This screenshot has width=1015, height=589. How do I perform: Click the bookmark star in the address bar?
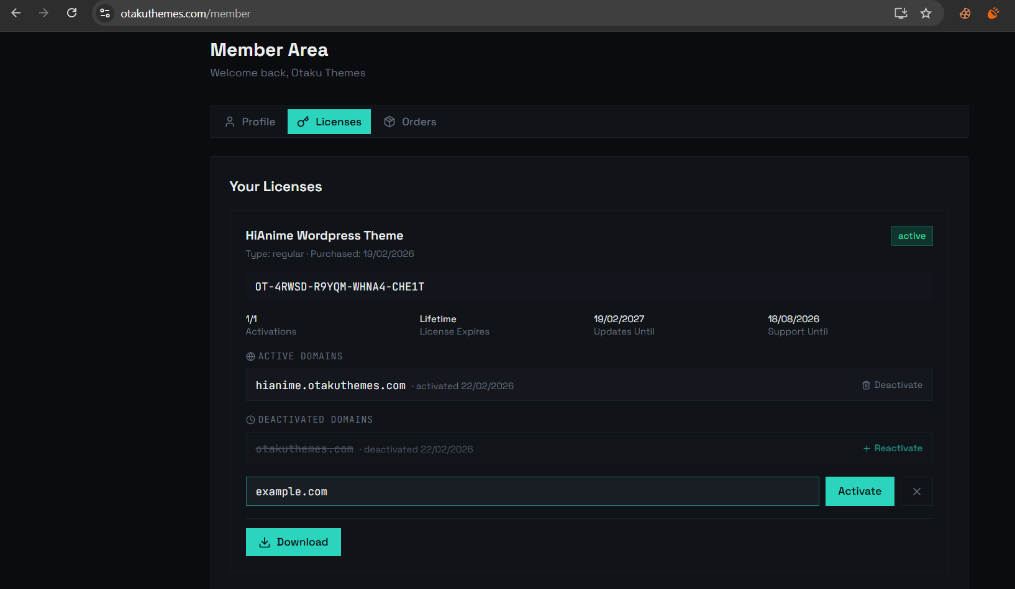(926, 13)
